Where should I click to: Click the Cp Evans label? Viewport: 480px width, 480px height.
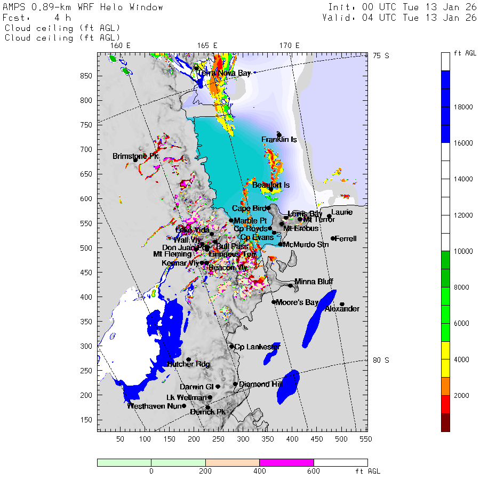pos(257,237)
